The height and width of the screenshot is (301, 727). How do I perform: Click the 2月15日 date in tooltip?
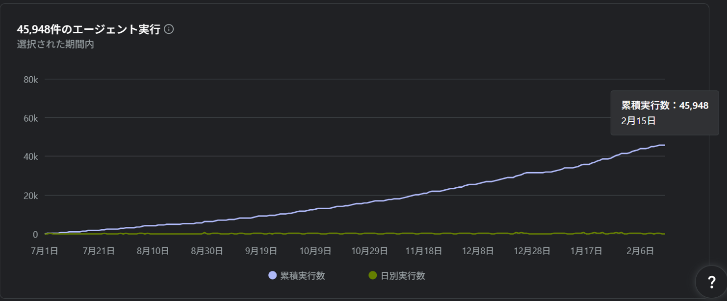(638, 121)
